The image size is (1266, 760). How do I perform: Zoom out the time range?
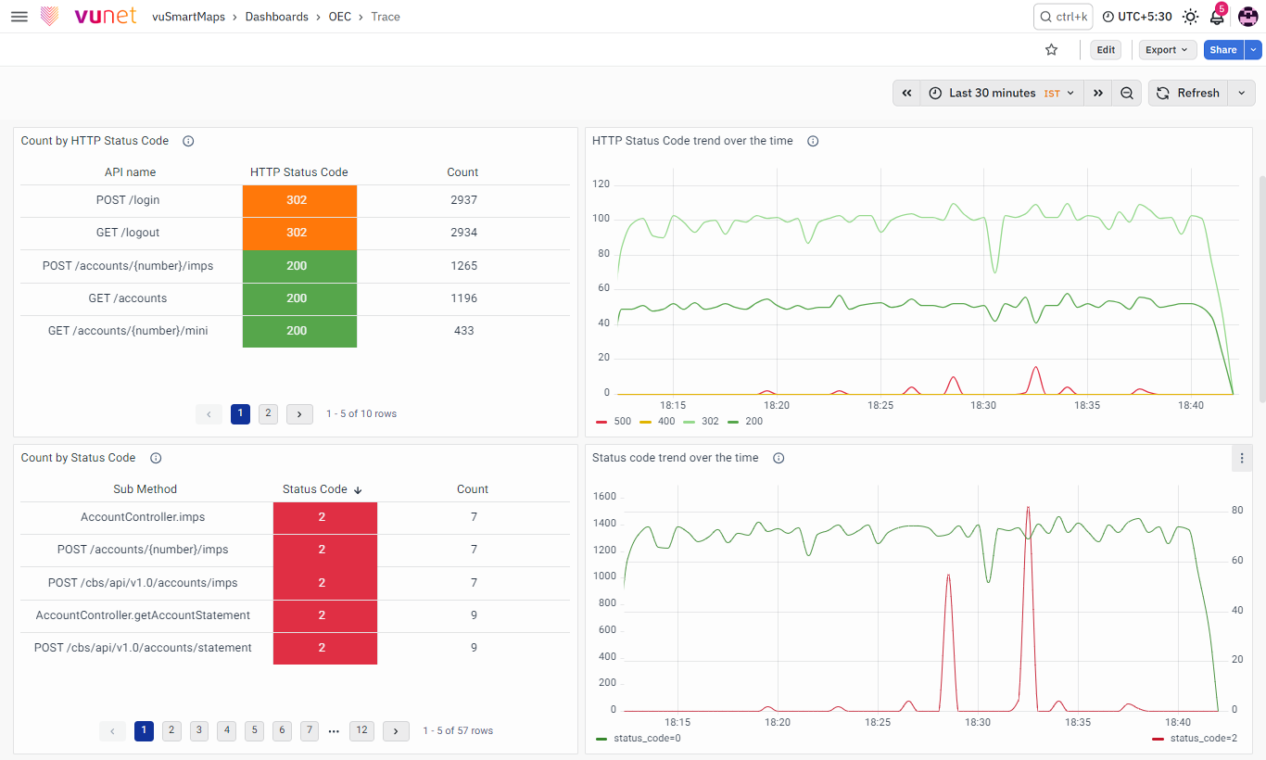tap(1127, 93)
